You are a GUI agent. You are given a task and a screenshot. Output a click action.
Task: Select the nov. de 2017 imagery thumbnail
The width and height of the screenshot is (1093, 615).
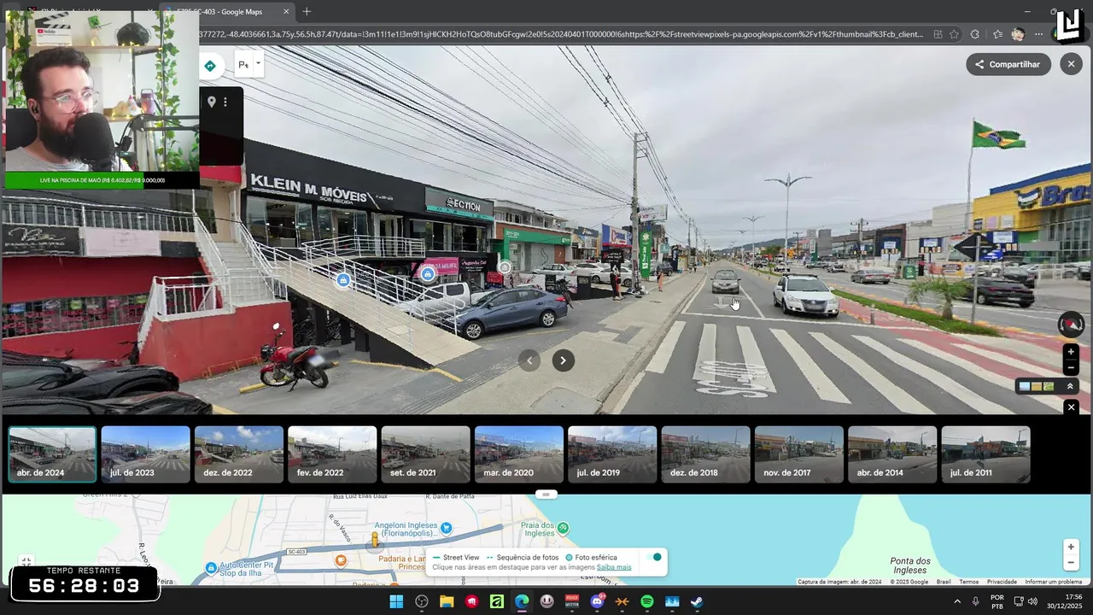[798, 454]
